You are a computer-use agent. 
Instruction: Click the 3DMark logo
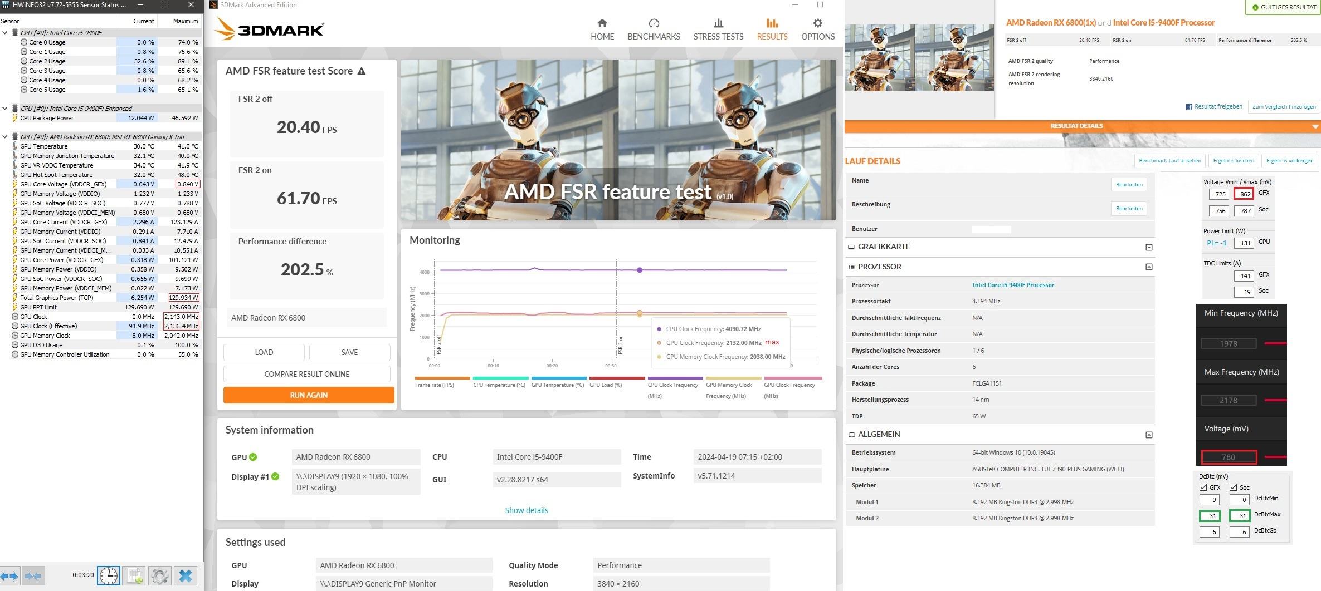point(269,29)
